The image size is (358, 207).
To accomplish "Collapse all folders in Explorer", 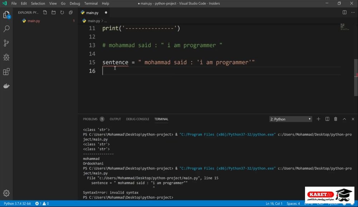I will pos(71,12).
